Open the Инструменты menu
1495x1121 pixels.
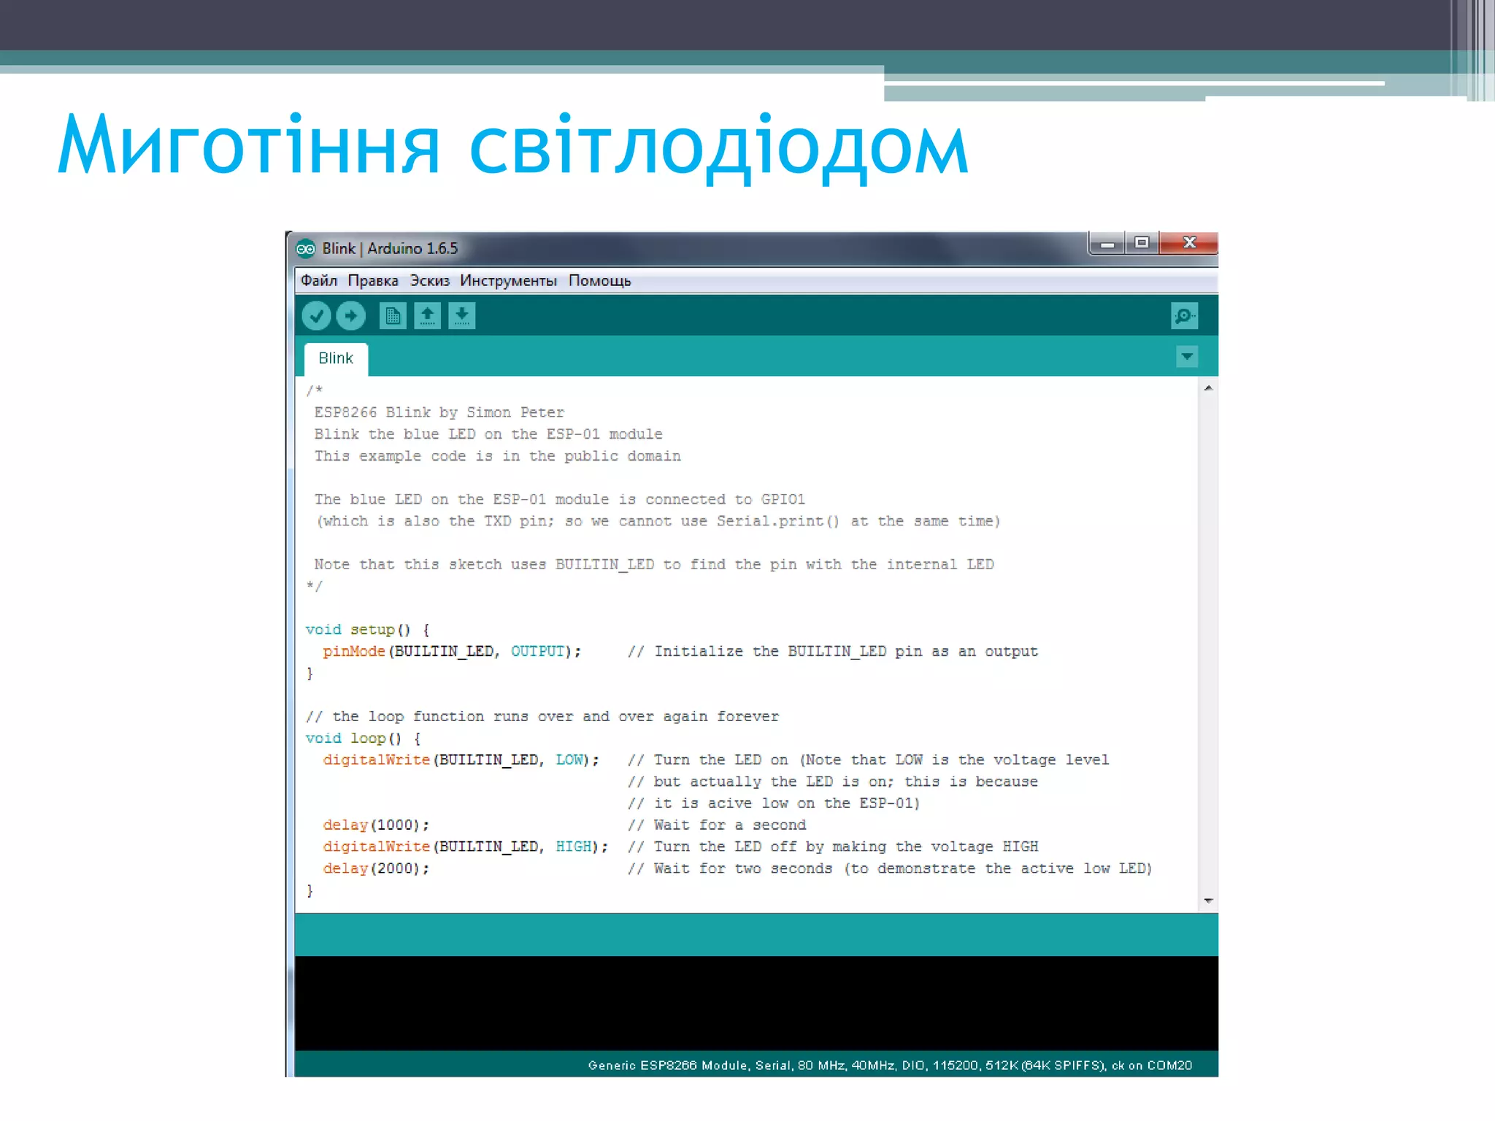(508, 281)
